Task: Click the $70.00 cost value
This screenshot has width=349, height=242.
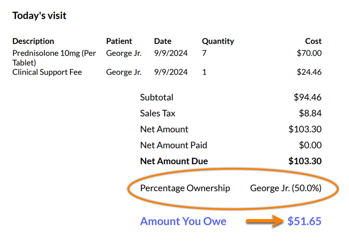Action: pyautogui.click(x=309, y=53)
